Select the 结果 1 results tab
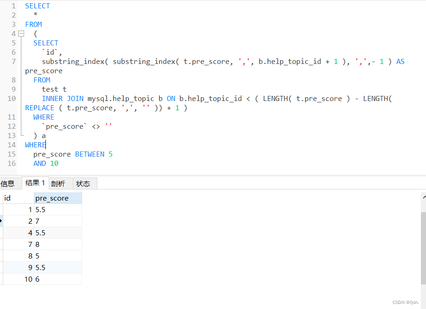426x309 pixels. point(35,183)
